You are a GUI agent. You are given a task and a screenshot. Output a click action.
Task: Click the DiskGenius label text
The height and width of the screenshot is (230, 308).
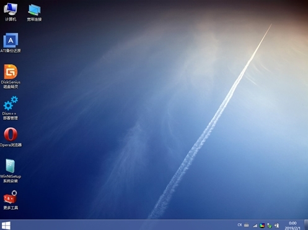(11, 82)
